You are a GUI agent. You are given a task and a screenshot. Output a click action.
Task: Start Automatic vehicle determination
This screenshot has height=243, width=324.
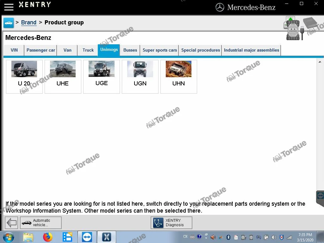coord(41,223)
